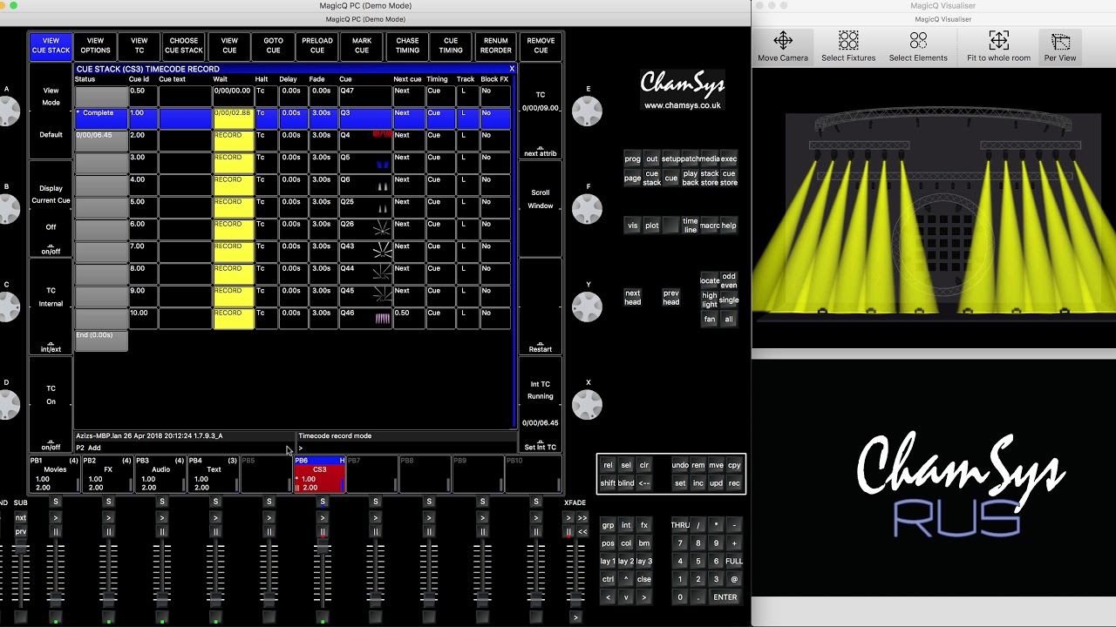This screenshot has width=1116, height=627.
Task: Select PB6 CS3 playback
Action: tap(319, 474)
